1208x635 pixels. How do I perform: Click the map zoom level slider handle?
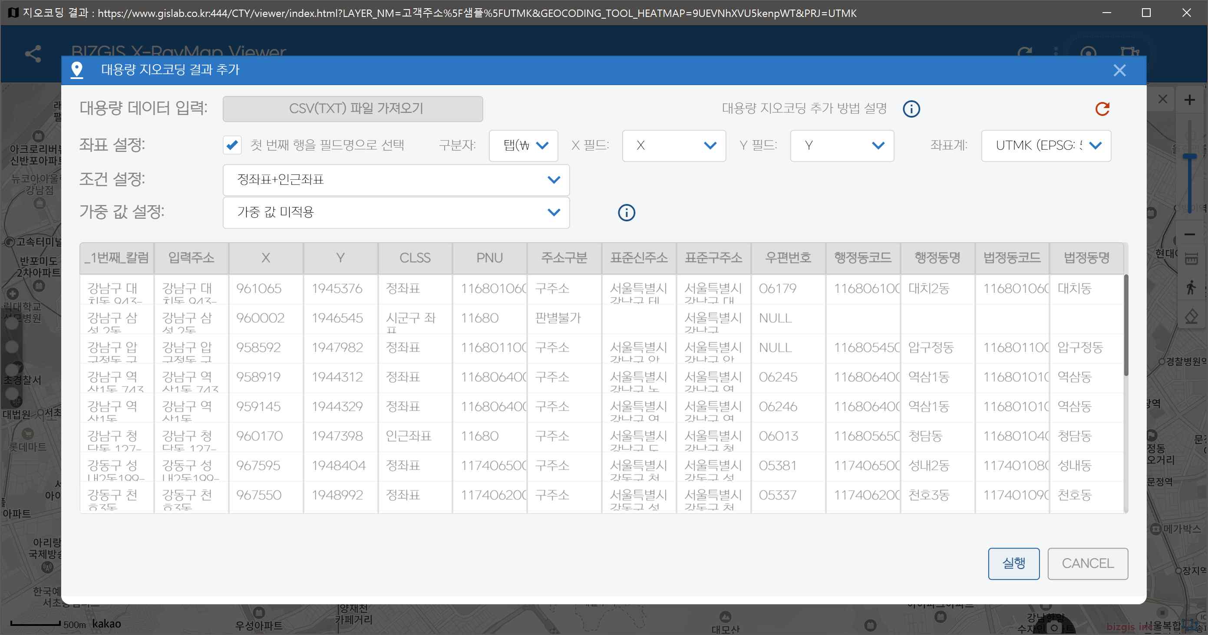(x=1189, y=157)
